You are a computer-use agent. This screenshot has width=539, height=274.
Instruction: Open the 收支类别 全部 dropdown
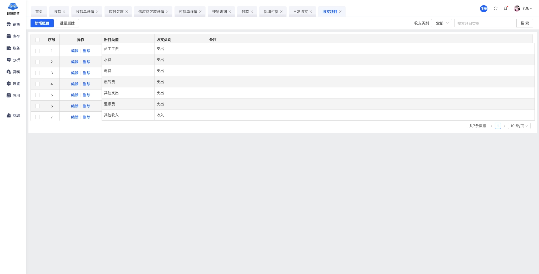tap(442, 23)
